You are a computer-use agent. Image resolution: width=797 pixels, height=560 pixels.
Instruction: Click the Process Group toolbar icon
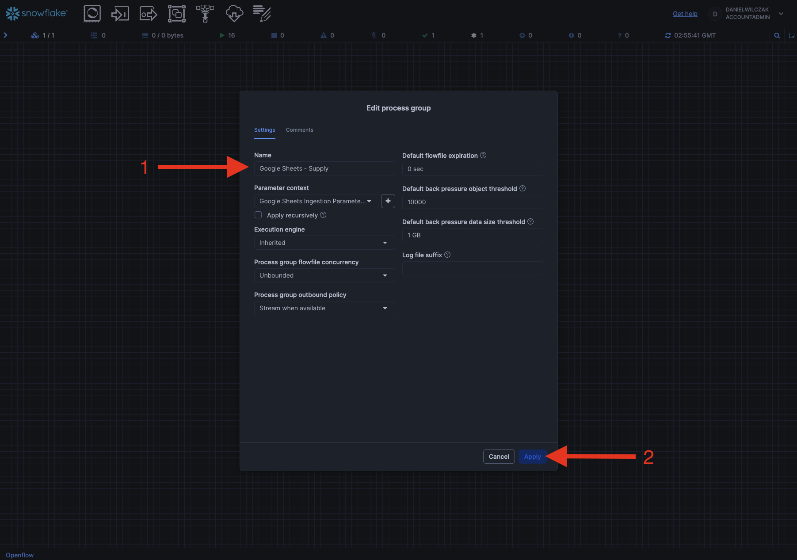176,14
